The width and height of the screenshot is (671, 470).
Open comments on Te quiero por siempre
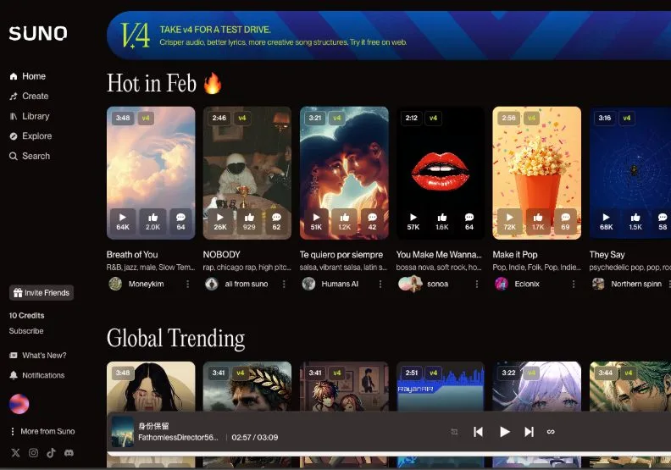coord(372,222)
